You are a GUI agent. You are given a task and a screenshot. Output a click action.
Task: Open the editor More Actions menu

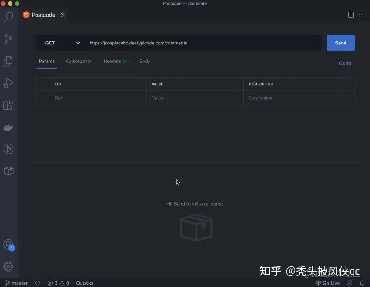coord(362,15)
